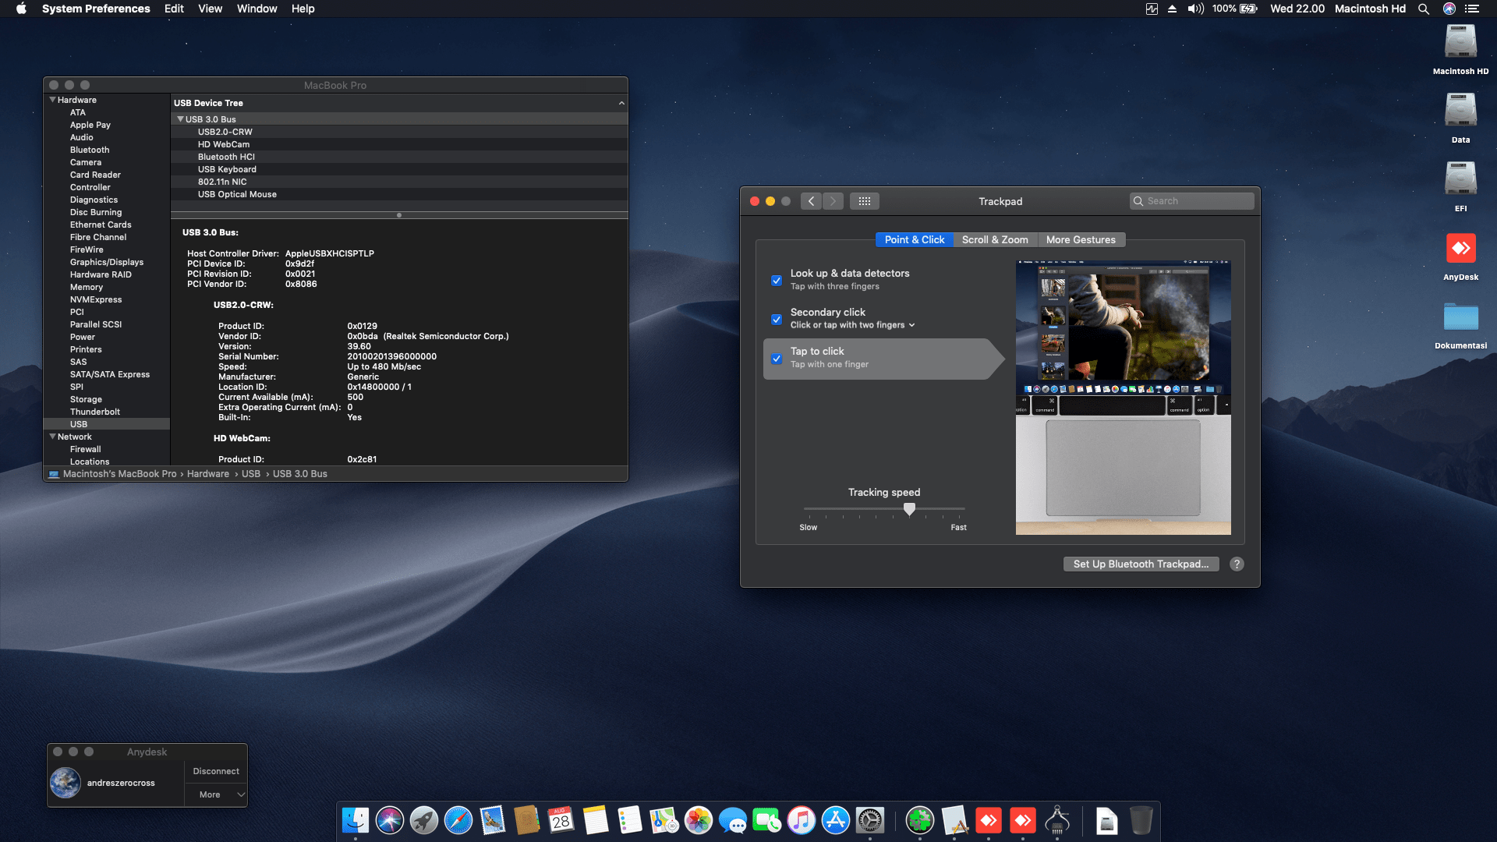Click Set Up Bluetooth Trackpad button
Image resolution: width=1497 pixels, height=842 pixels.
click(x=1141, y=564)
